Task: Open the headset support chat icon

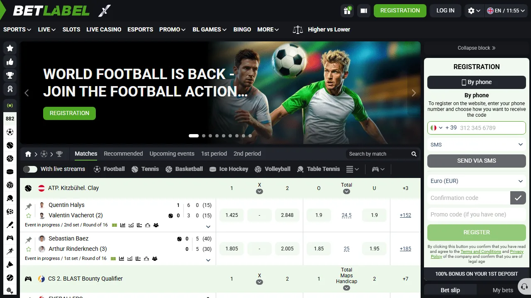Action: click(x=524, y=287)
